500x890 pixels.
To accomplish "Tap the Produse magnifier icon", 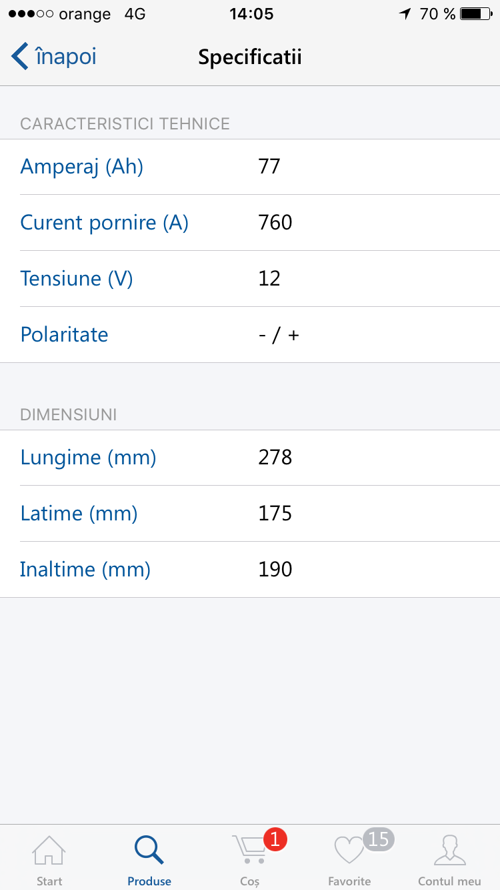I will click(149, 851).
